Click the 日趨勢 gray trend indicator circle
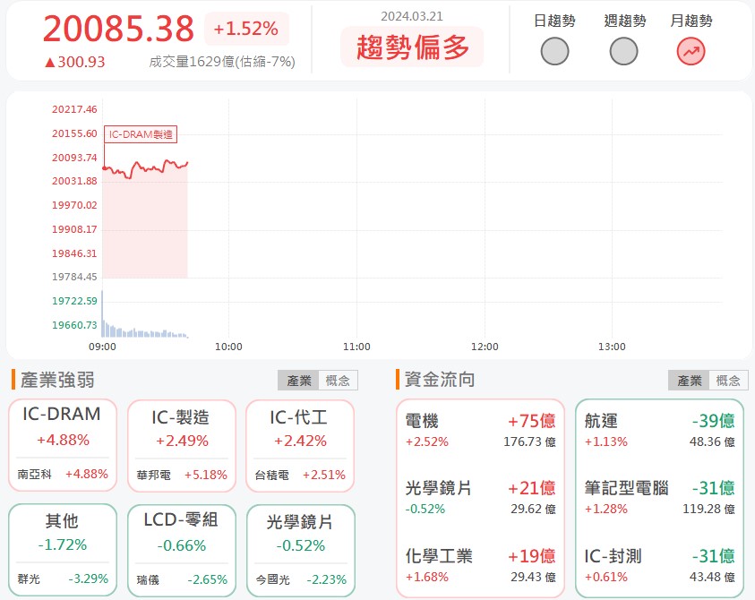755x600 pixels. coord(554,52)
